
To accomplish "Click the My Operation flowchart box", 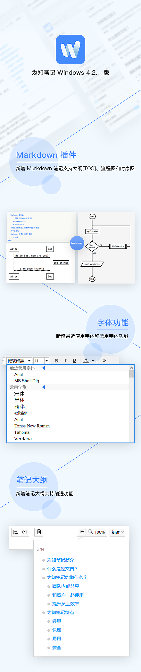I will [x=92, y=231].
